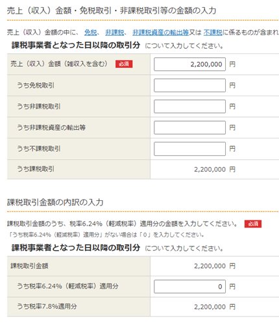Focus the 売上（収入）金額 input showing 2,200,000
This screenshot has width=279, height=327.
pos(189,64)
